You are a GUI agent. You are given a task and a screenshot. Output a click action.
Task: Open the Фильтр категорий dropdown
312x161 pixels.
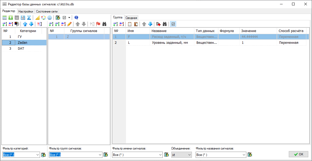click(x=37, y=155)
